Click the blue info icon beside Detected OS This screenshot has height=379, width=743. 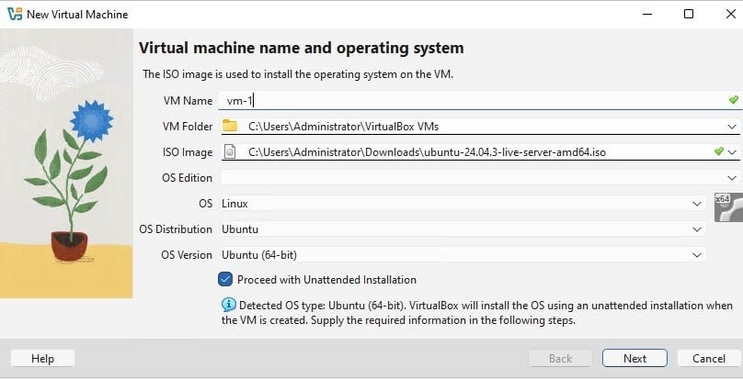(229, 305)
